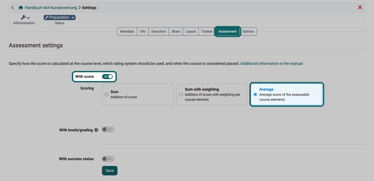
Task: Click the Settings breadcrumb text
Action: click(x=89, y=7)
